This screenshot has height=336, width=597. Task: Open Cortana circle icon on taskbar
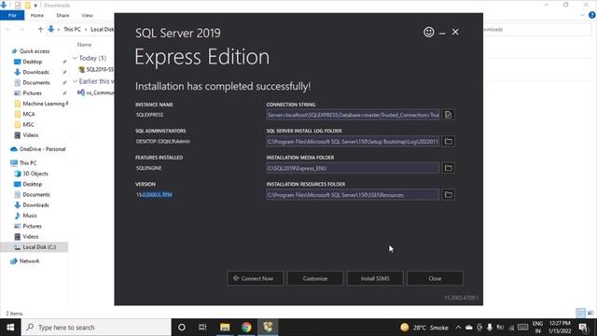(182, 328)
